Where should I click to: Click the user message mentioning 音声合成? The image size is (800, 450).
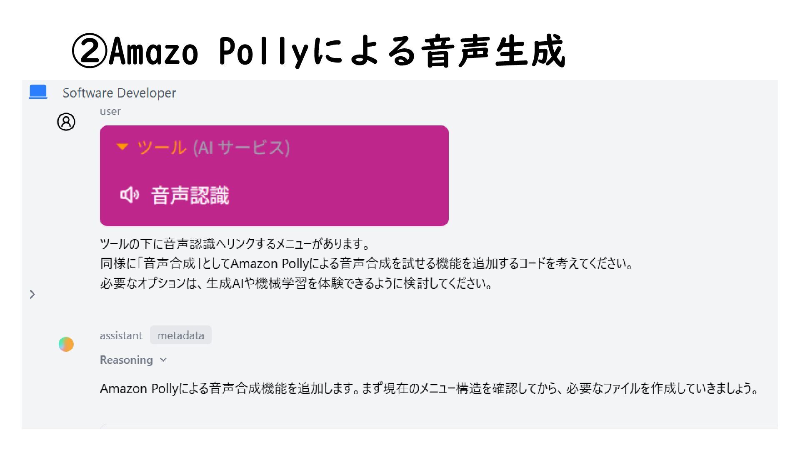click(x=367, y=263)
